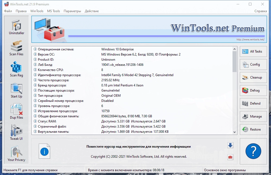The height and width of the screenshot is (175, 271).
Task: Open the Файл menu
Action: 8,11
